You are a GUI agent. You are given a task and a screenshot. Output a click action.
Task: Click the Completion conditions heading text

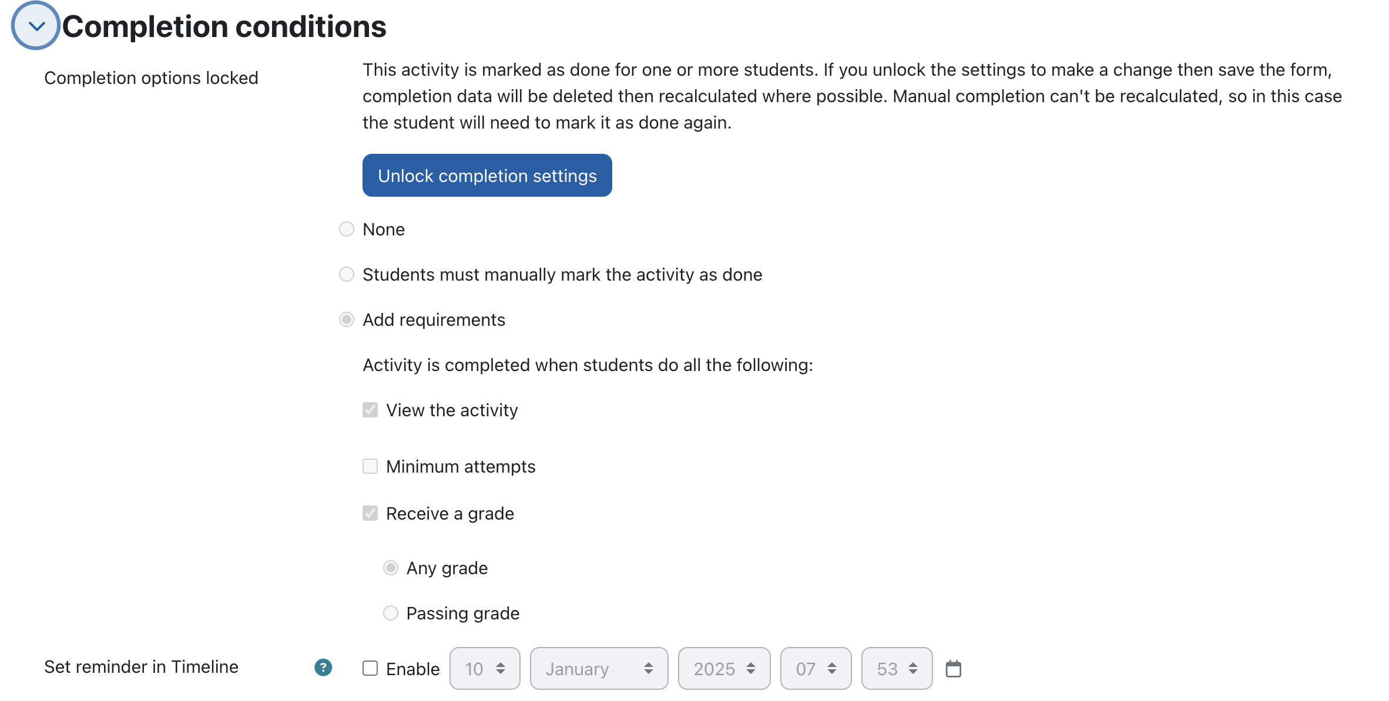224,26
